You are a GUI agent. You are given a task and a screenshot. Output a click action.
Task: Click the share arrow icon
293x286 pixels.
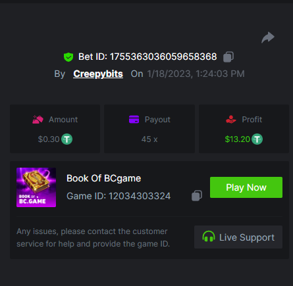[x=268, y=37]
